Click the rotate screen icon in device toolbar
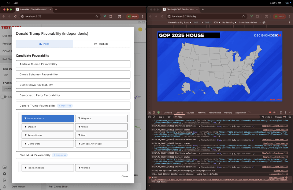Viewport: 293px width, 190px height. (264, 22)
